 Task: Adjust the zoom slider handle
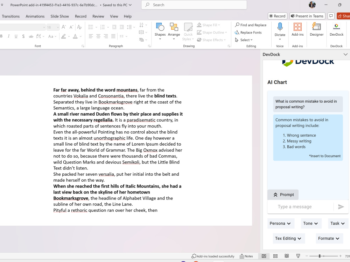click(x=320, y=256)
